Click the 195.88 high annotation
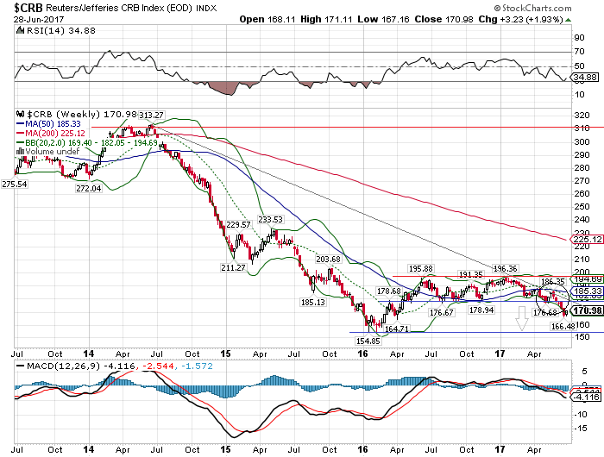This screenshot has height=457, width=604. pos(421,269)
